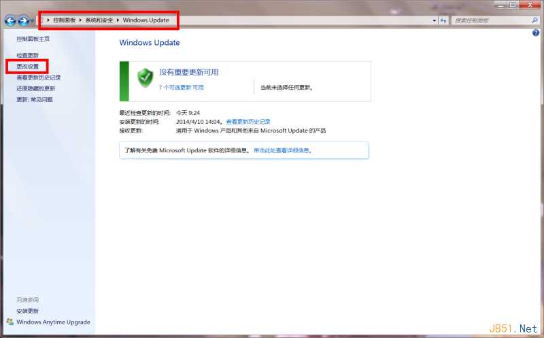The image size is (544, 338).
Task: Click the 没有重要更新可用 heading
Action: [x=189, y=72]
